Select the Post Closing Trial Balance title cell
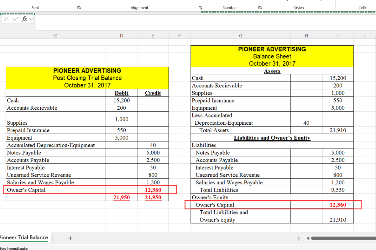 [87, 78]
